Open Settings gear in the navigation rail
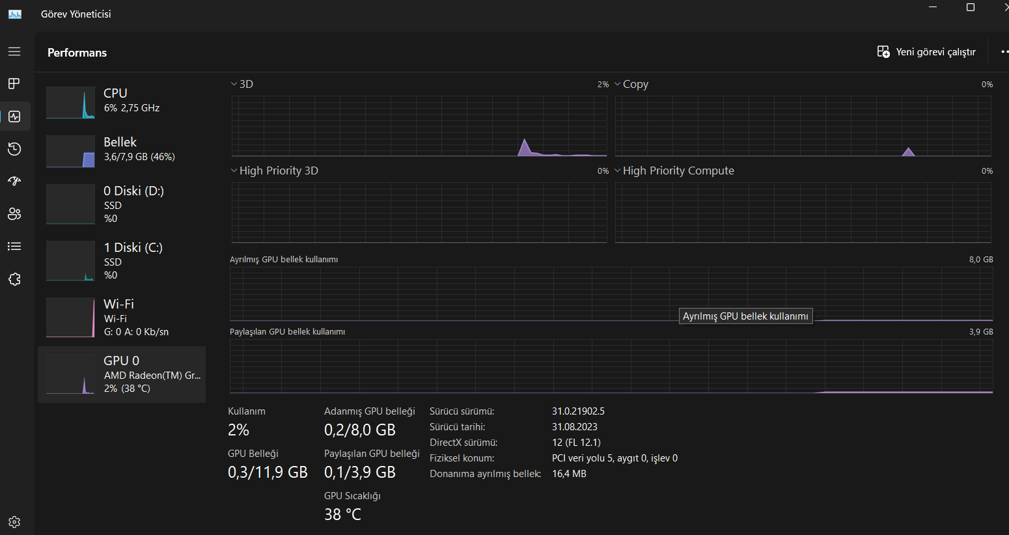Screen dimensions: 1009x535 point(14,522)
